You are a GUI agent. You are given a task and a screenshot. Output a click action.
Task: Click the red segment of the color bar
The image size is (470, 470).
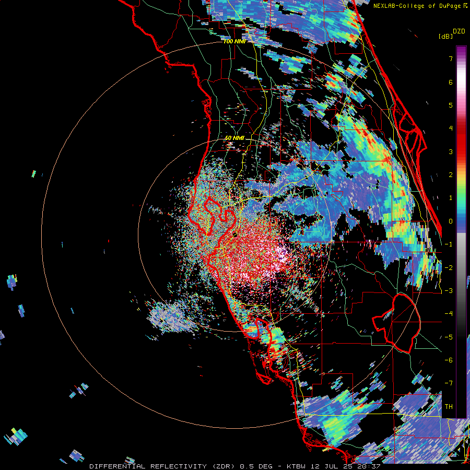461,141
